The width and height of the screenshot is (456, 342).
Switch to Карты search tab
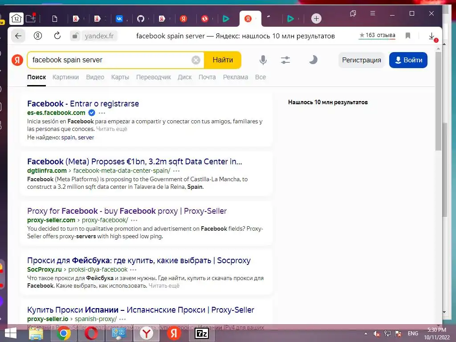point(120,77)
